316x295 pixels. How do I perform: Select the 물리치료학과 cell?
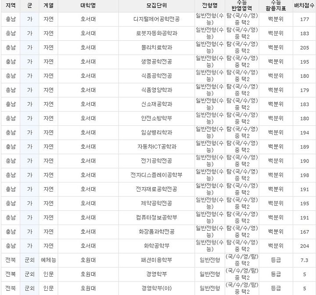157,48
